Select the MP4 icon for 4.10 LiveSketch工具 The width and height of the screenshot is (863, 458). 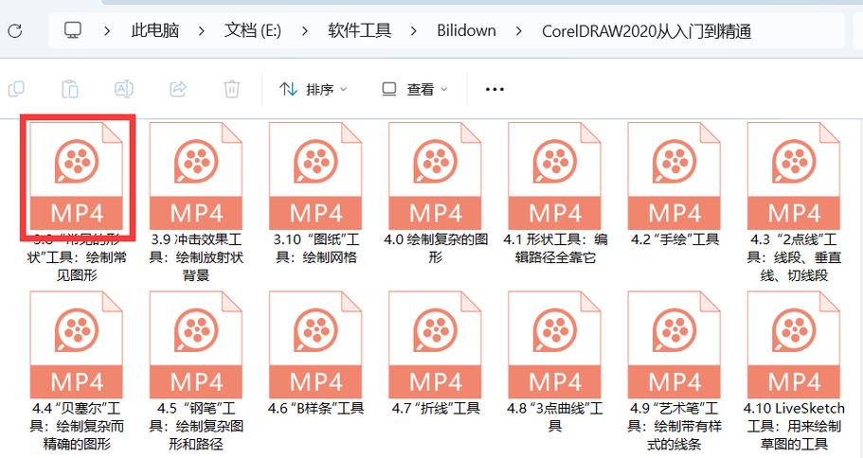[794, 344]
